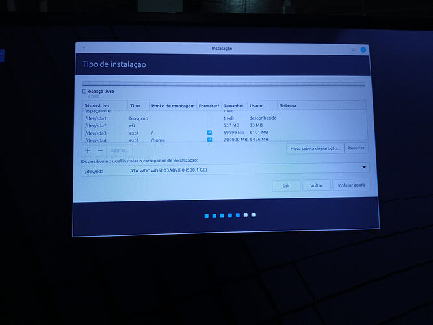This screenshot has width=433, height=325.
Task: Click the Sair button
Action: (286, 186)
